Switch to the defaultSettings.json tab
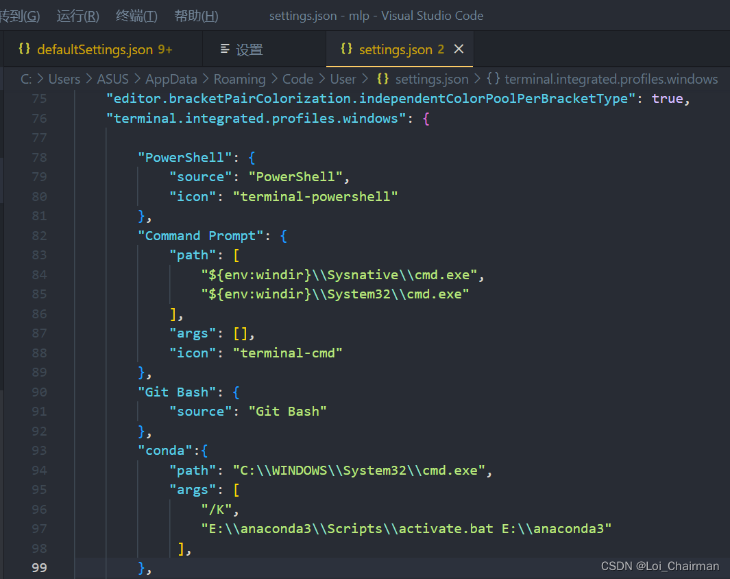The width and height of the screenshot is (730, 579). (104, 49)
